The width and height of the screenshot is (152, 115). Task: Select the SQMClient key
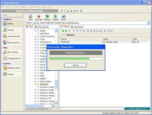(x=44, y=34)
